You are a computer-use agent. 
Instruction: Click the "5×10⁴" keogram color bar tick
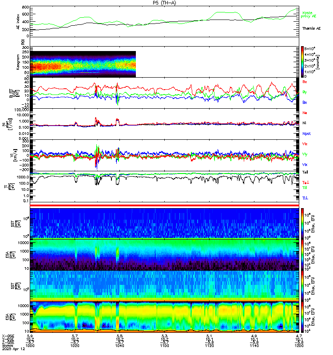tap(309, 49)
